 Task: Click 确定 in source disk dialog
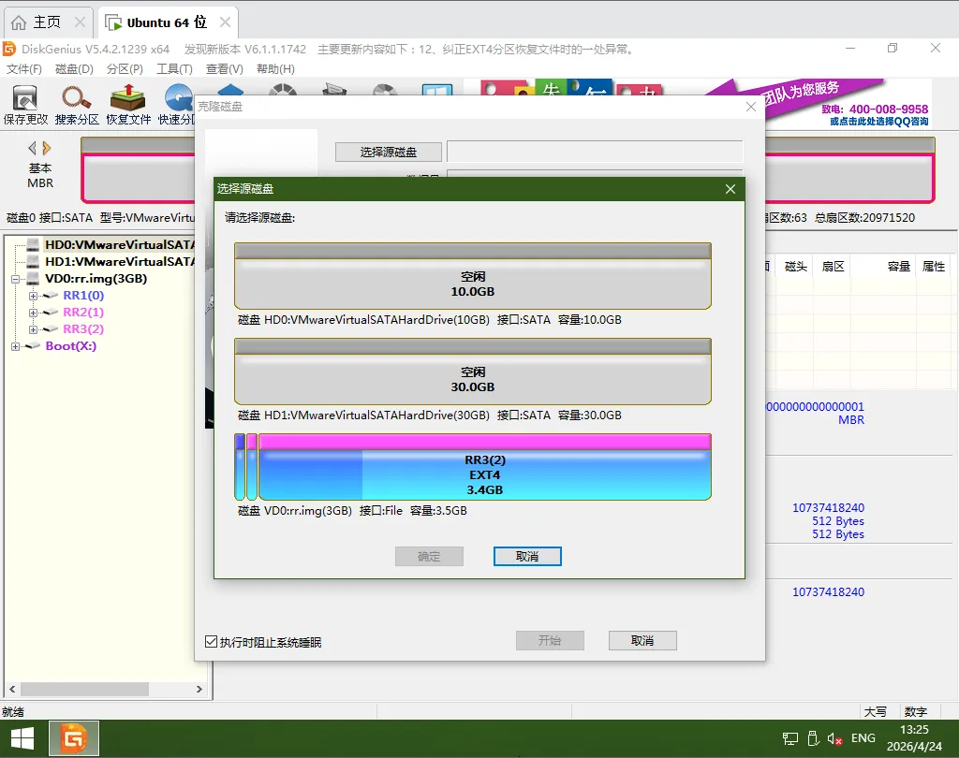coord(429,556)
